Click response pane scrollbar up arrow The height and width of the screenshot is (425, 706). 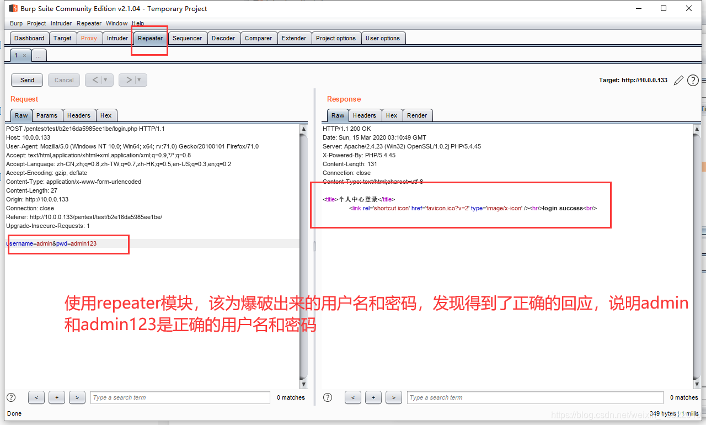pyautogui.click(x=697, y=129)
